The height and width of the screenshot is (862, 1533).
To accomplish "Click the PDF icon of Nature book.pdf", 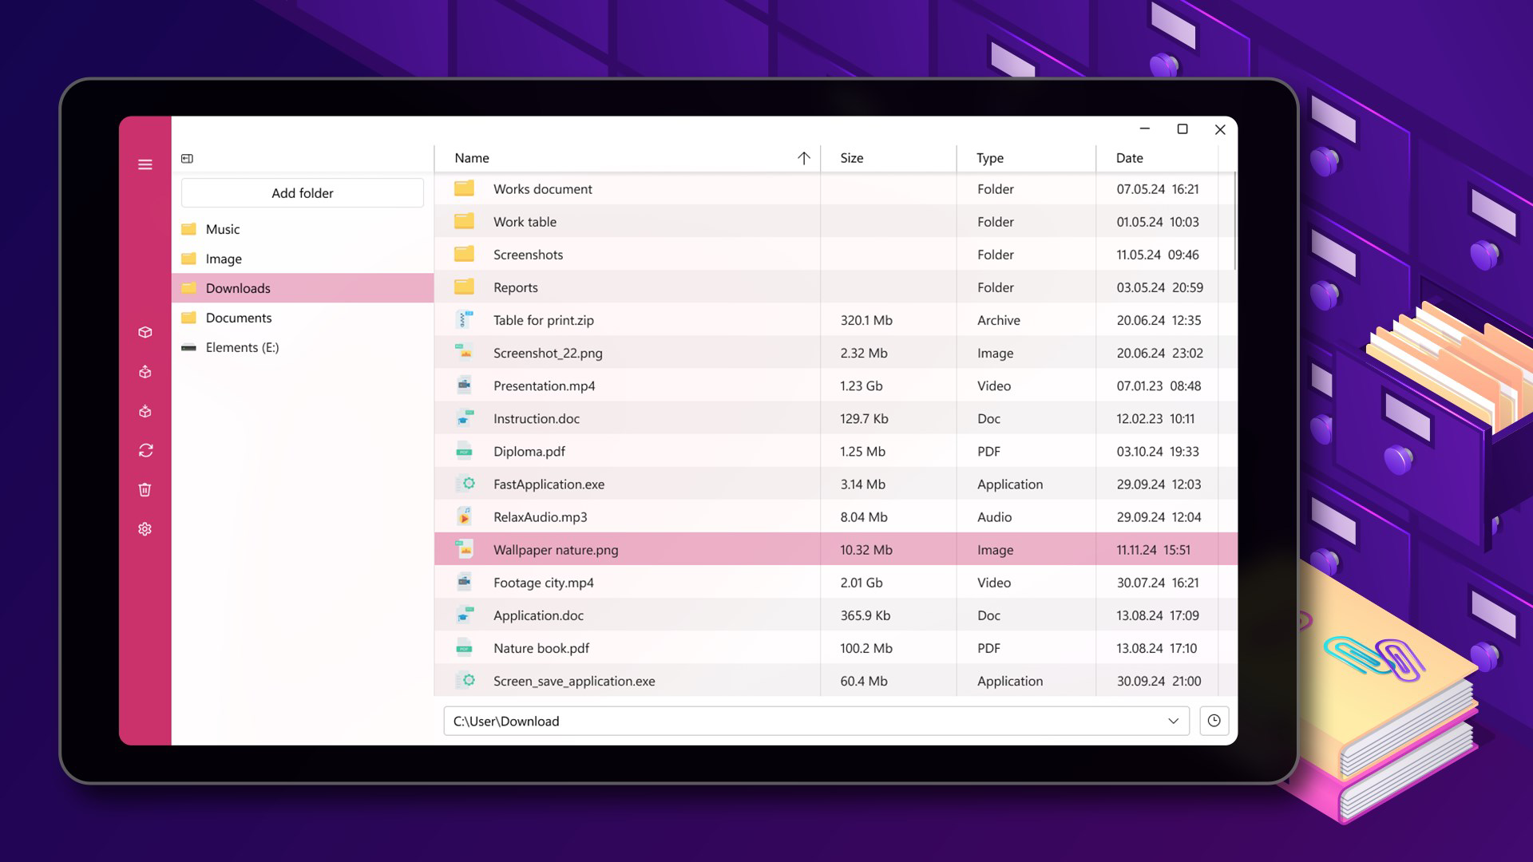I will [464, 647].
